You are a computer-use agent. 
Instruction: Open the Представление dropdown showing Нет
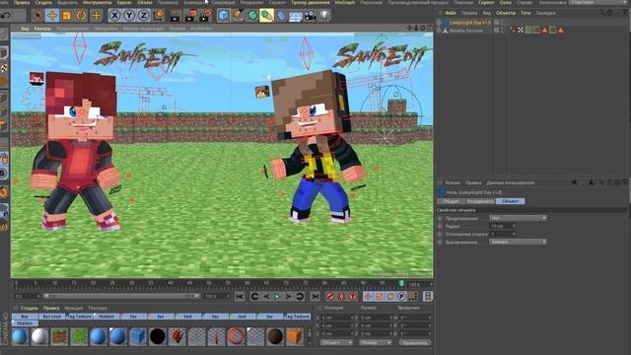[x=518, y=218]
